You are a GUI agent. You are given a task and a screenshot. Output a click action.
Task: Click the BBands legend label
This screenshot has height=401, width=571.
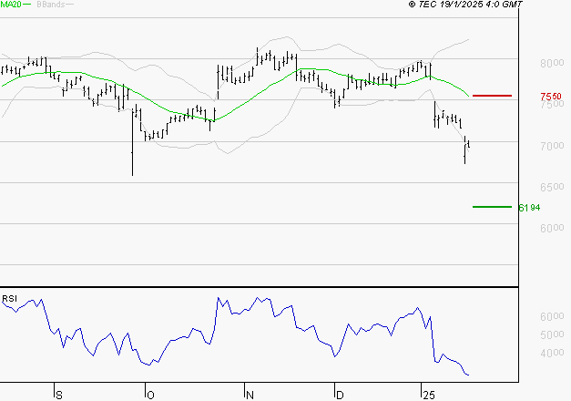tap(51, 5)
